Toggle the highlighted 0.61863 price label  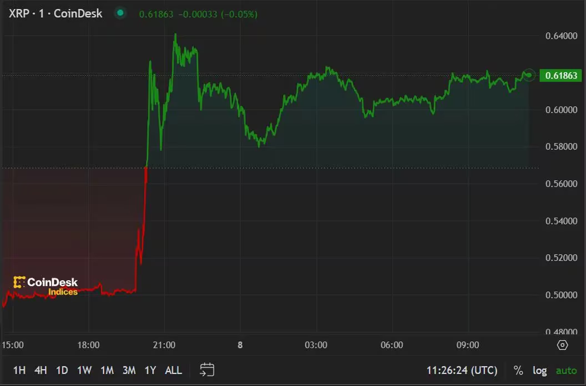pos(560,75)
